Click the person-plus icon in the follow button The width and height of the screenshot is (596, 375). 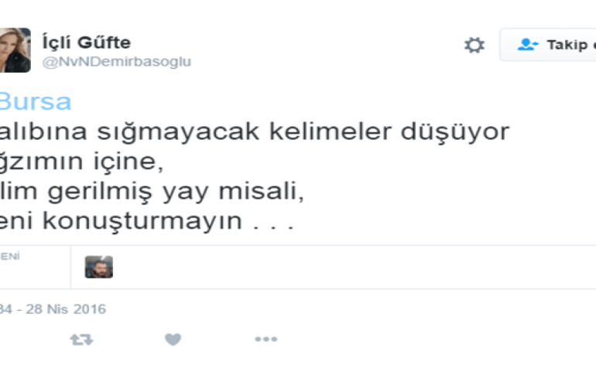point(528,45)
